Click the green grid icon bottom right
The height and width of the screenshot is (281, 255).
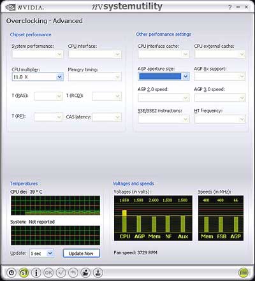coord(244,273)
